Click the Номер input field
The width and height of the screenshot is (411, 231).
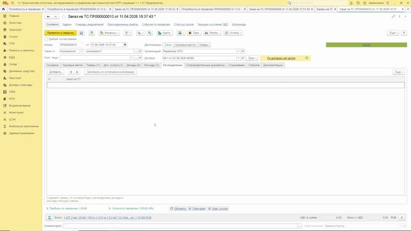tap(71, 45)
